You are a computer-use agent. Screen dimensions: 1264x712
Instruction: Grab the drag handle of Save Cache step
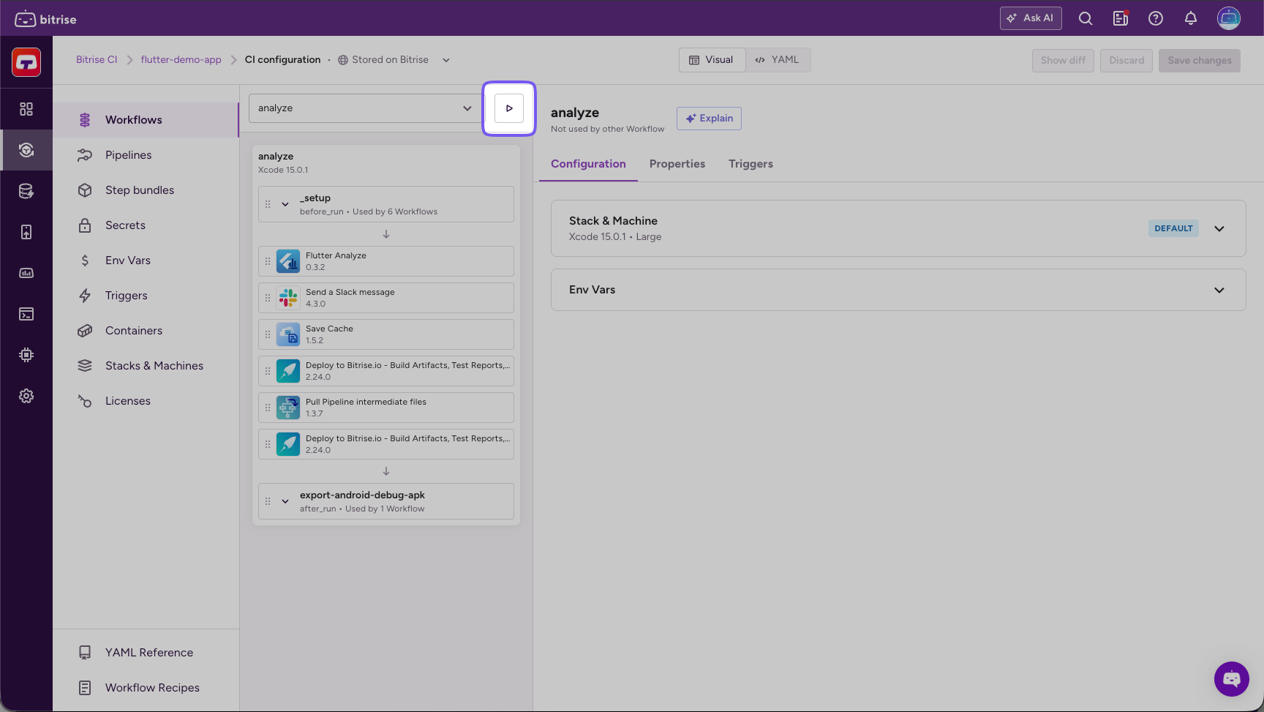point(268,334)
